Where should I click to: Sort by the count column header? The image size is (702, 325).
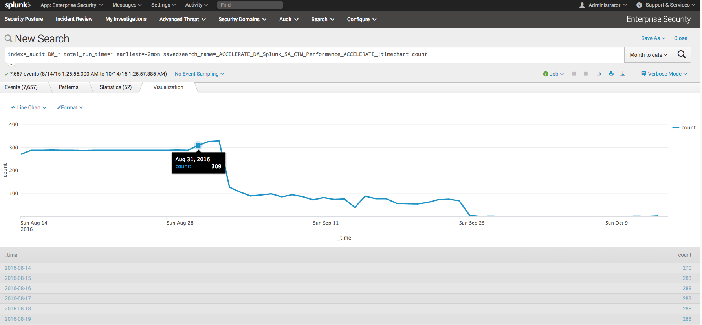pyautogui.click(x=685, y=255)
